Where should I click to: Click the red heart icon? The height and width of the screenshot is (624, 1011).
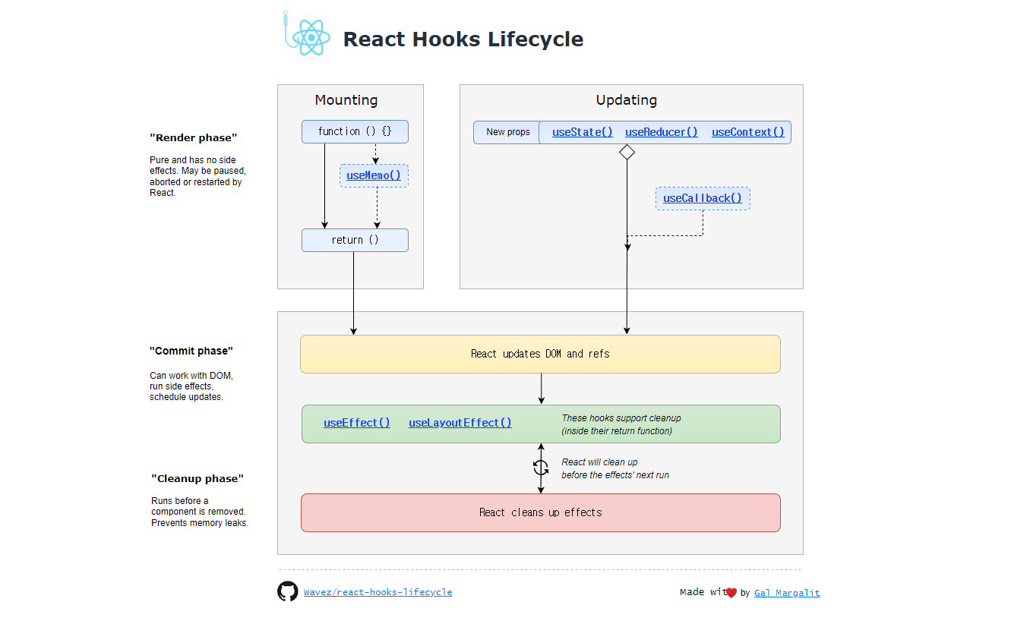(731, 593)
